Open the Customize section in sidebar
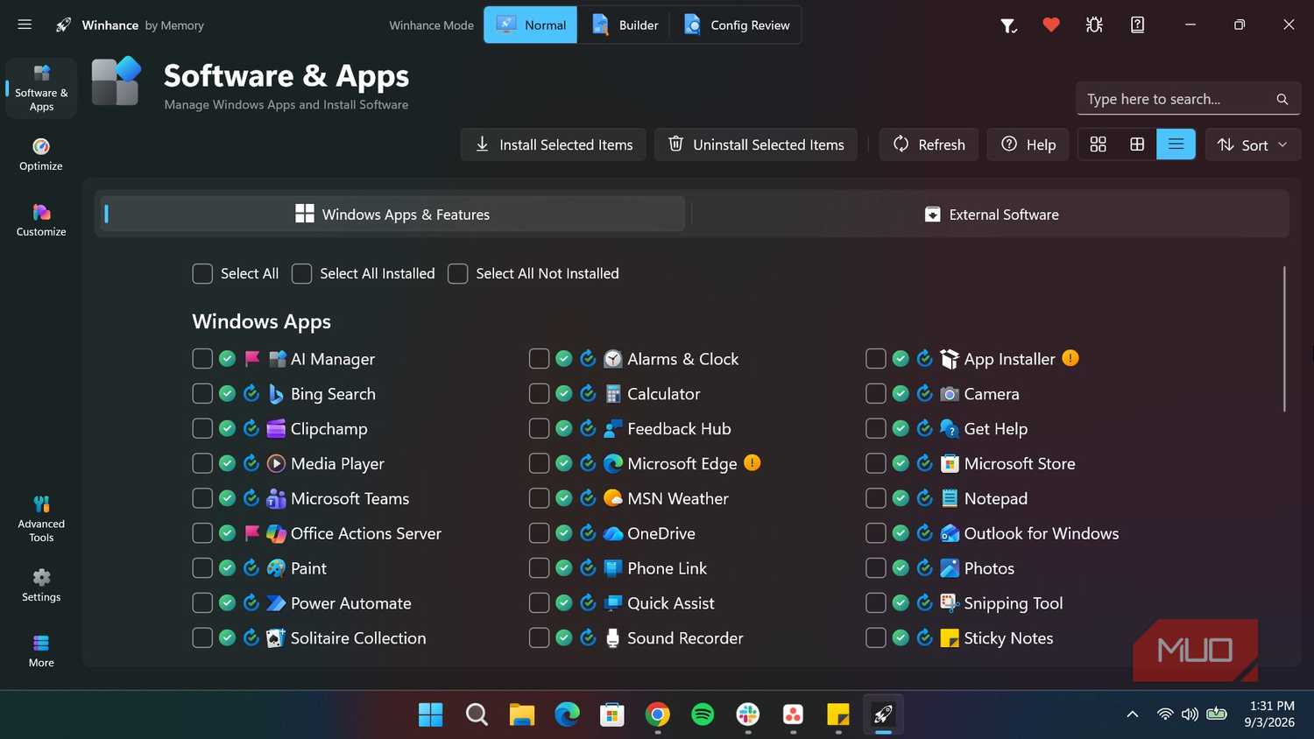The image size is (1314, 739). [41, 220]
